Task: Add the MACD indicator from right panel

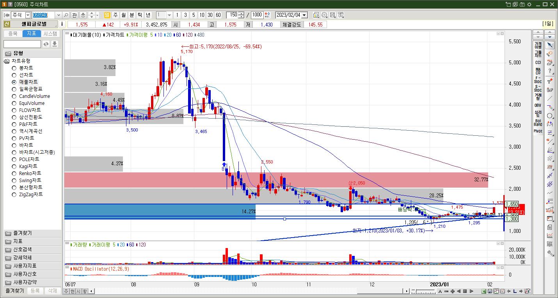Action: tap(538, 71)
